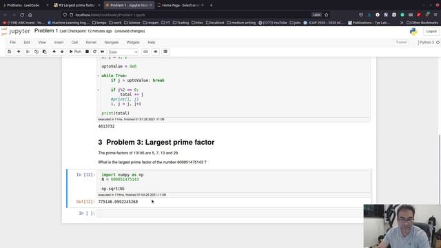
Task: Reload the page
Action: (22, 14)
